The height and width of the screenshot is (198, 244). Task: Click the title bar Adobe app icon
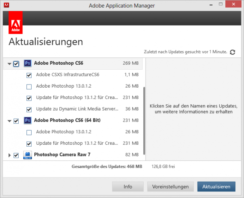6,5
